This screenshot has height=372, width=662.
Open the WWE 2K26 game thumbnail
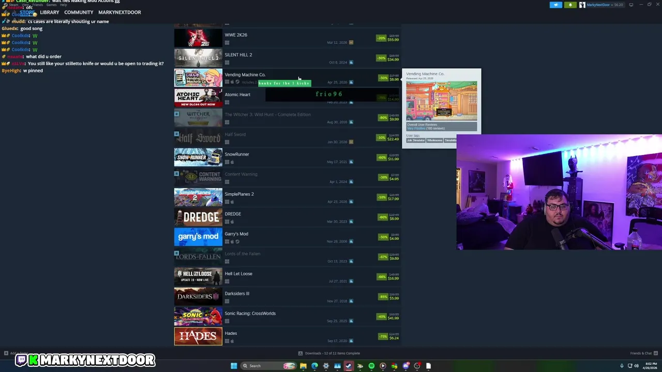pyautogui.click(x=198, y=38)
